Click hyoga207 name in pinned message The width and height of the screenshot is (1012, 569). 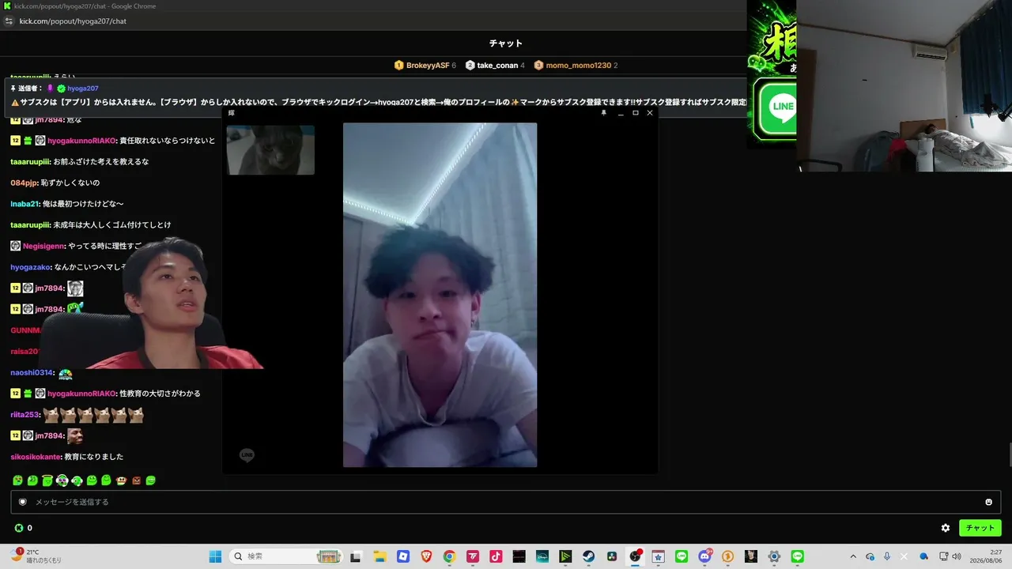coord(82,89)
